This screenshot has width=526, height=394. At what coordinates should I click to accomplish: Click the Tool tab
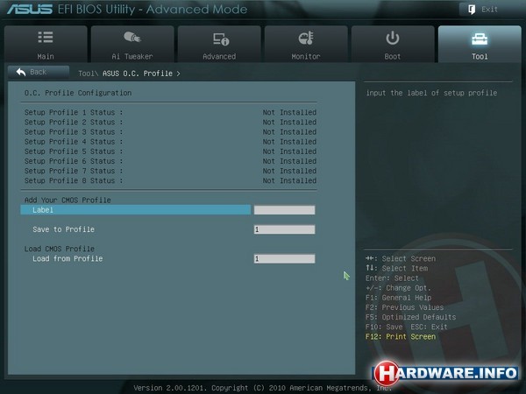click(480, 45)
